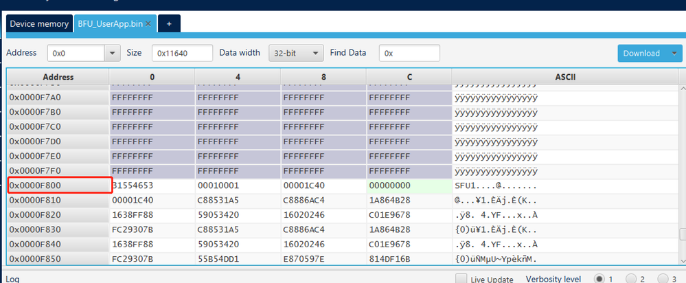The width and height of the screenshot is (686, 283).
Task: Select address cell 0x0000F830
Action: click(x=58, y=229)
